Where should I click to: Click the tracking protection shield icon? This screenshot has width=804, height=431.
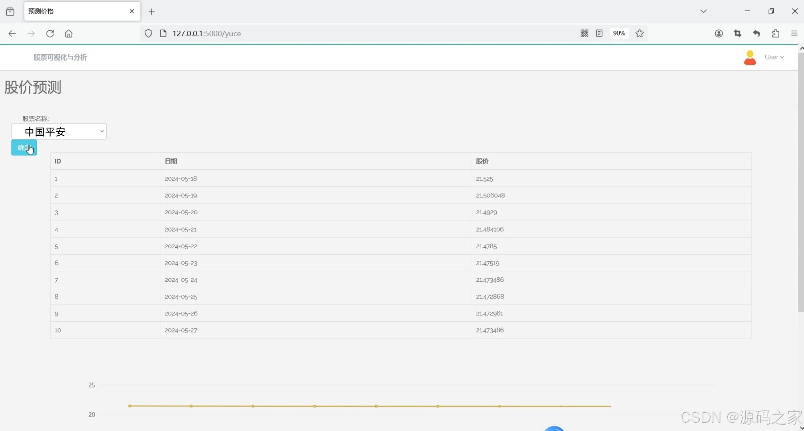coord(148,34)
